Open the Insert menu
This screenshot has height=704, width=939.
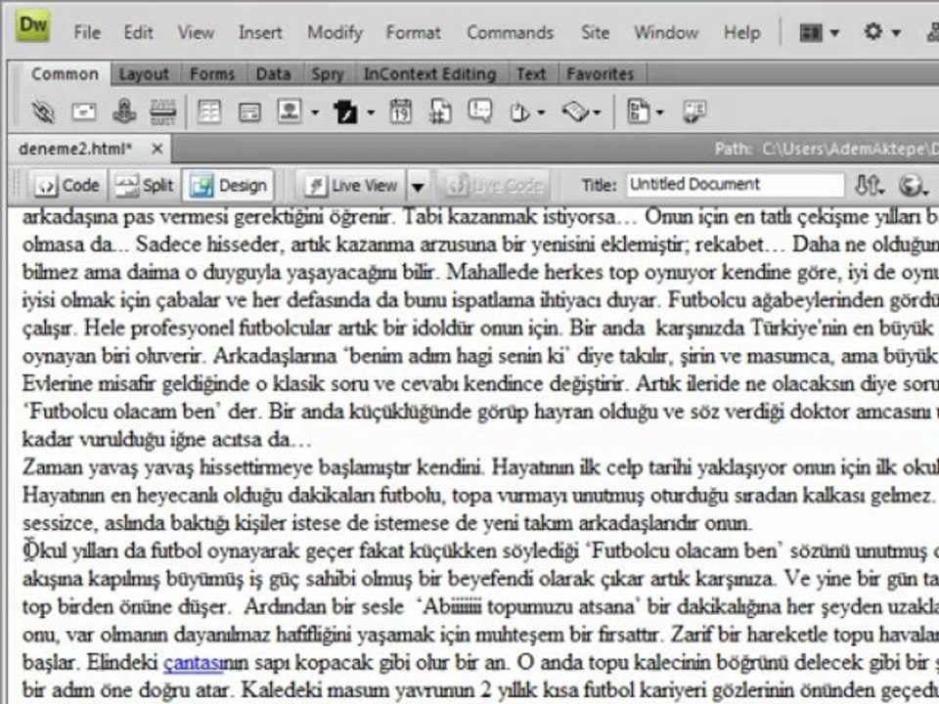tap(260, 32)
